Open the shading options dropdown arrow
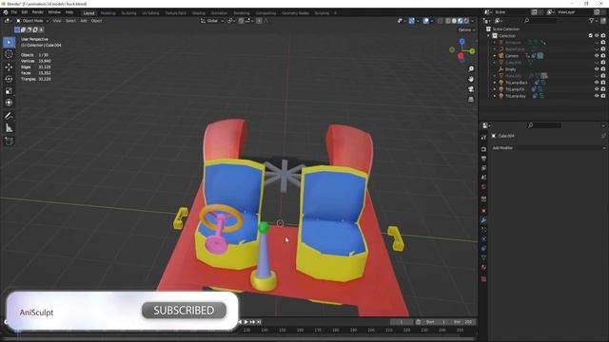Viewport: 609px width, 342px height. tap(472, 21)
